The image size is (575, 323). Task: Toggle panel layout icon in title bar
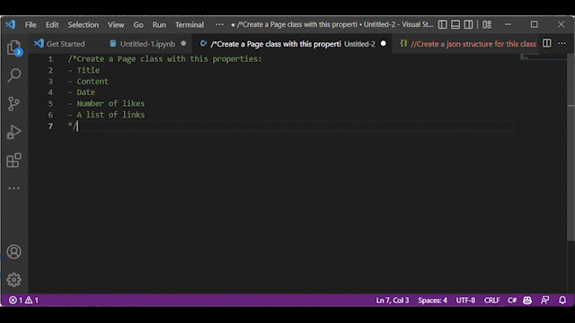click(x=456, y=24)
